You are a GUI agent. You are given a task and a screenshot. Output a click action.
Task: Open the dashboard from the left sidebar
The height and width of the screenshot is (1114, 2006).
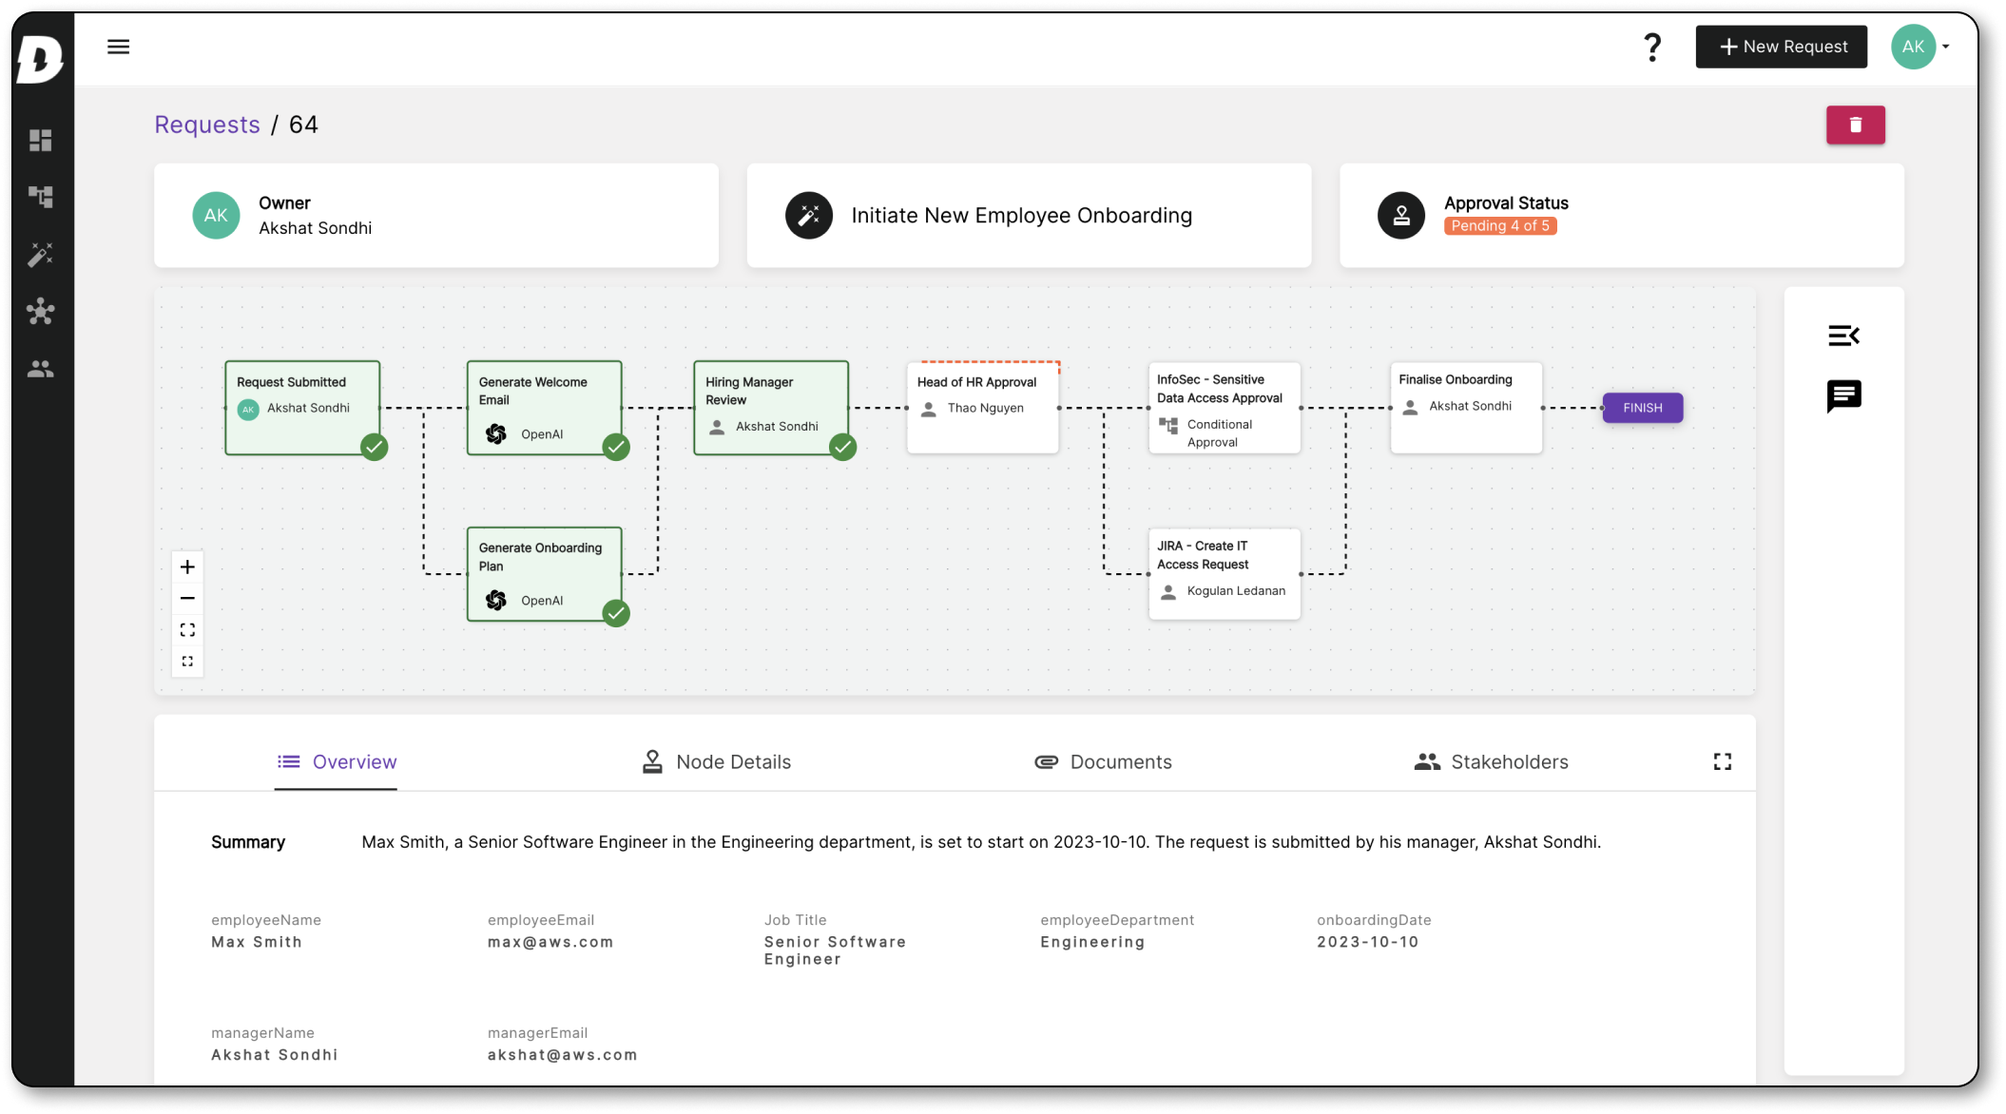(x=41, y=140)
